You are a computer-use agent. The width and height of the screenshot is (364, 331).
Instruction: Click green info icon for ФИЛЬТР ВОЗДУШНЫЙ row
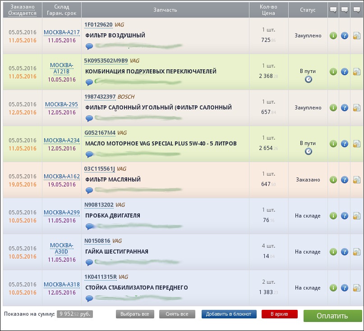coord(333,36)
